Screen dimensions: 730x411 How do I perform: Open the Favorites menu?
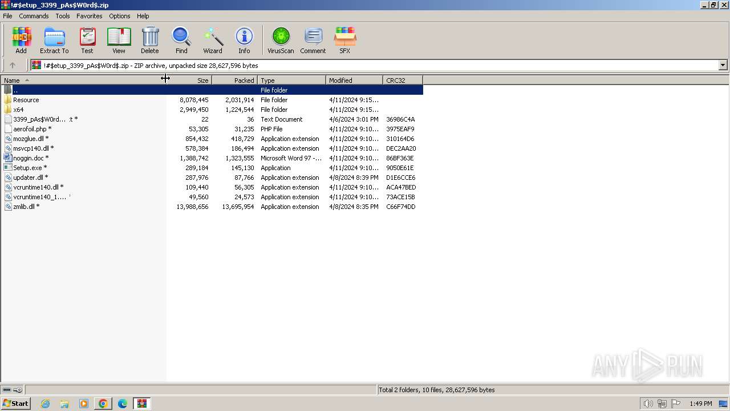click(x=90, y=16)
